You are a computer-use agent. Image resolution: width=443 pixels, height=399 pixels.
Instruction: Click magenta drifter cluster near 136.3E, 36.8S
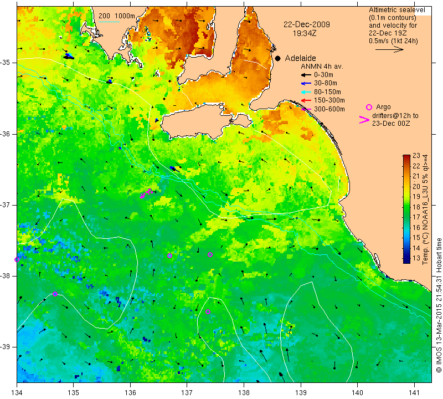(146, 193)
